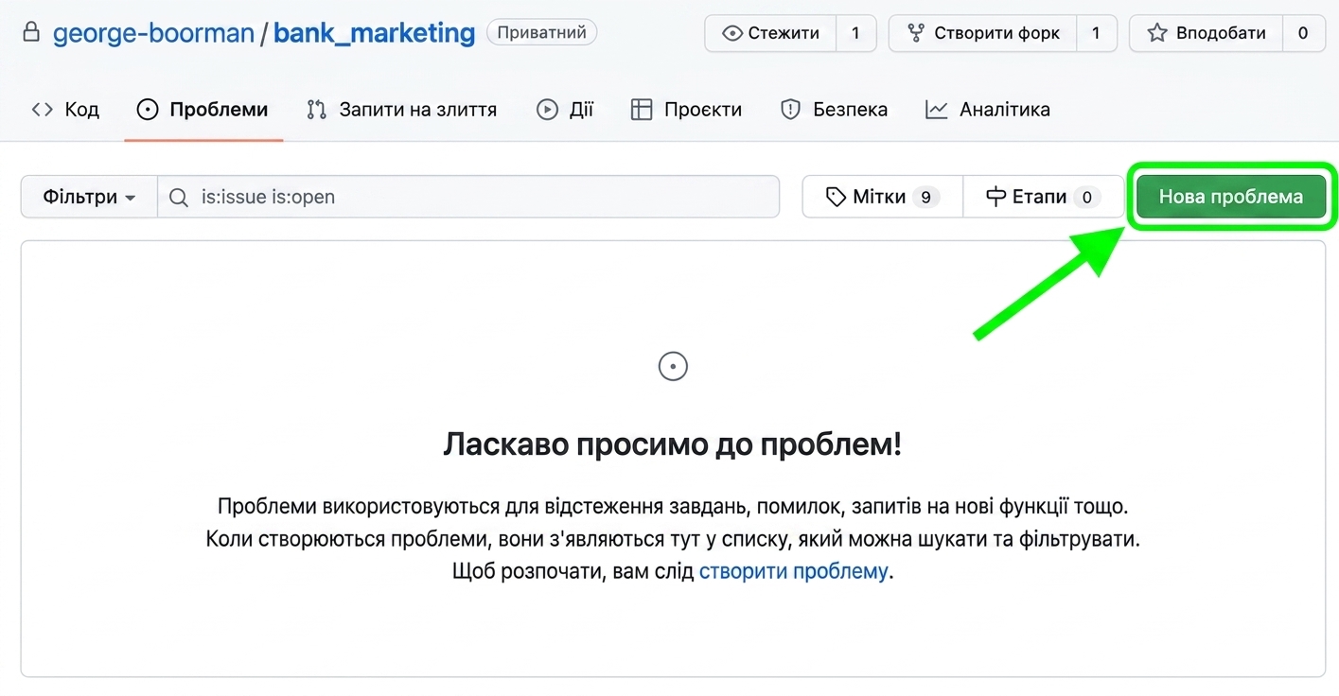Click the lock icon beside repository name

tap(32, 33)
